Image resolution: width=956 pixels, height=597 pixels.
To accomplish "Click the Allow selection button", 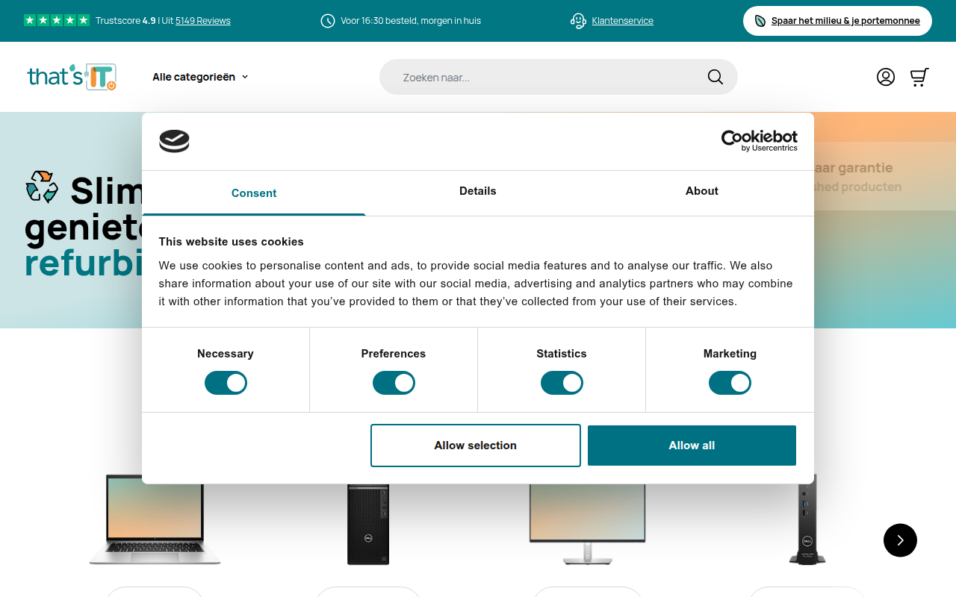I will coord(476,446).
